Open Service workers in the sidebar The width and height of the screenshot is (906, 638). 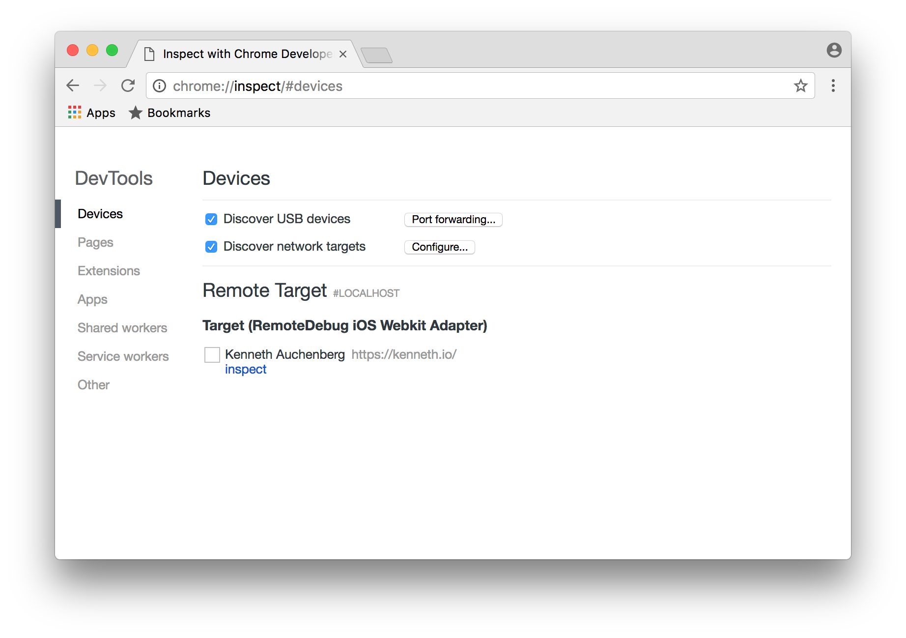[123, 356]
